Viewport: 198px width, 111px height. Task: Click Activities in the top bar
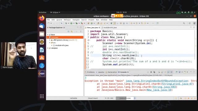(43, 12)
